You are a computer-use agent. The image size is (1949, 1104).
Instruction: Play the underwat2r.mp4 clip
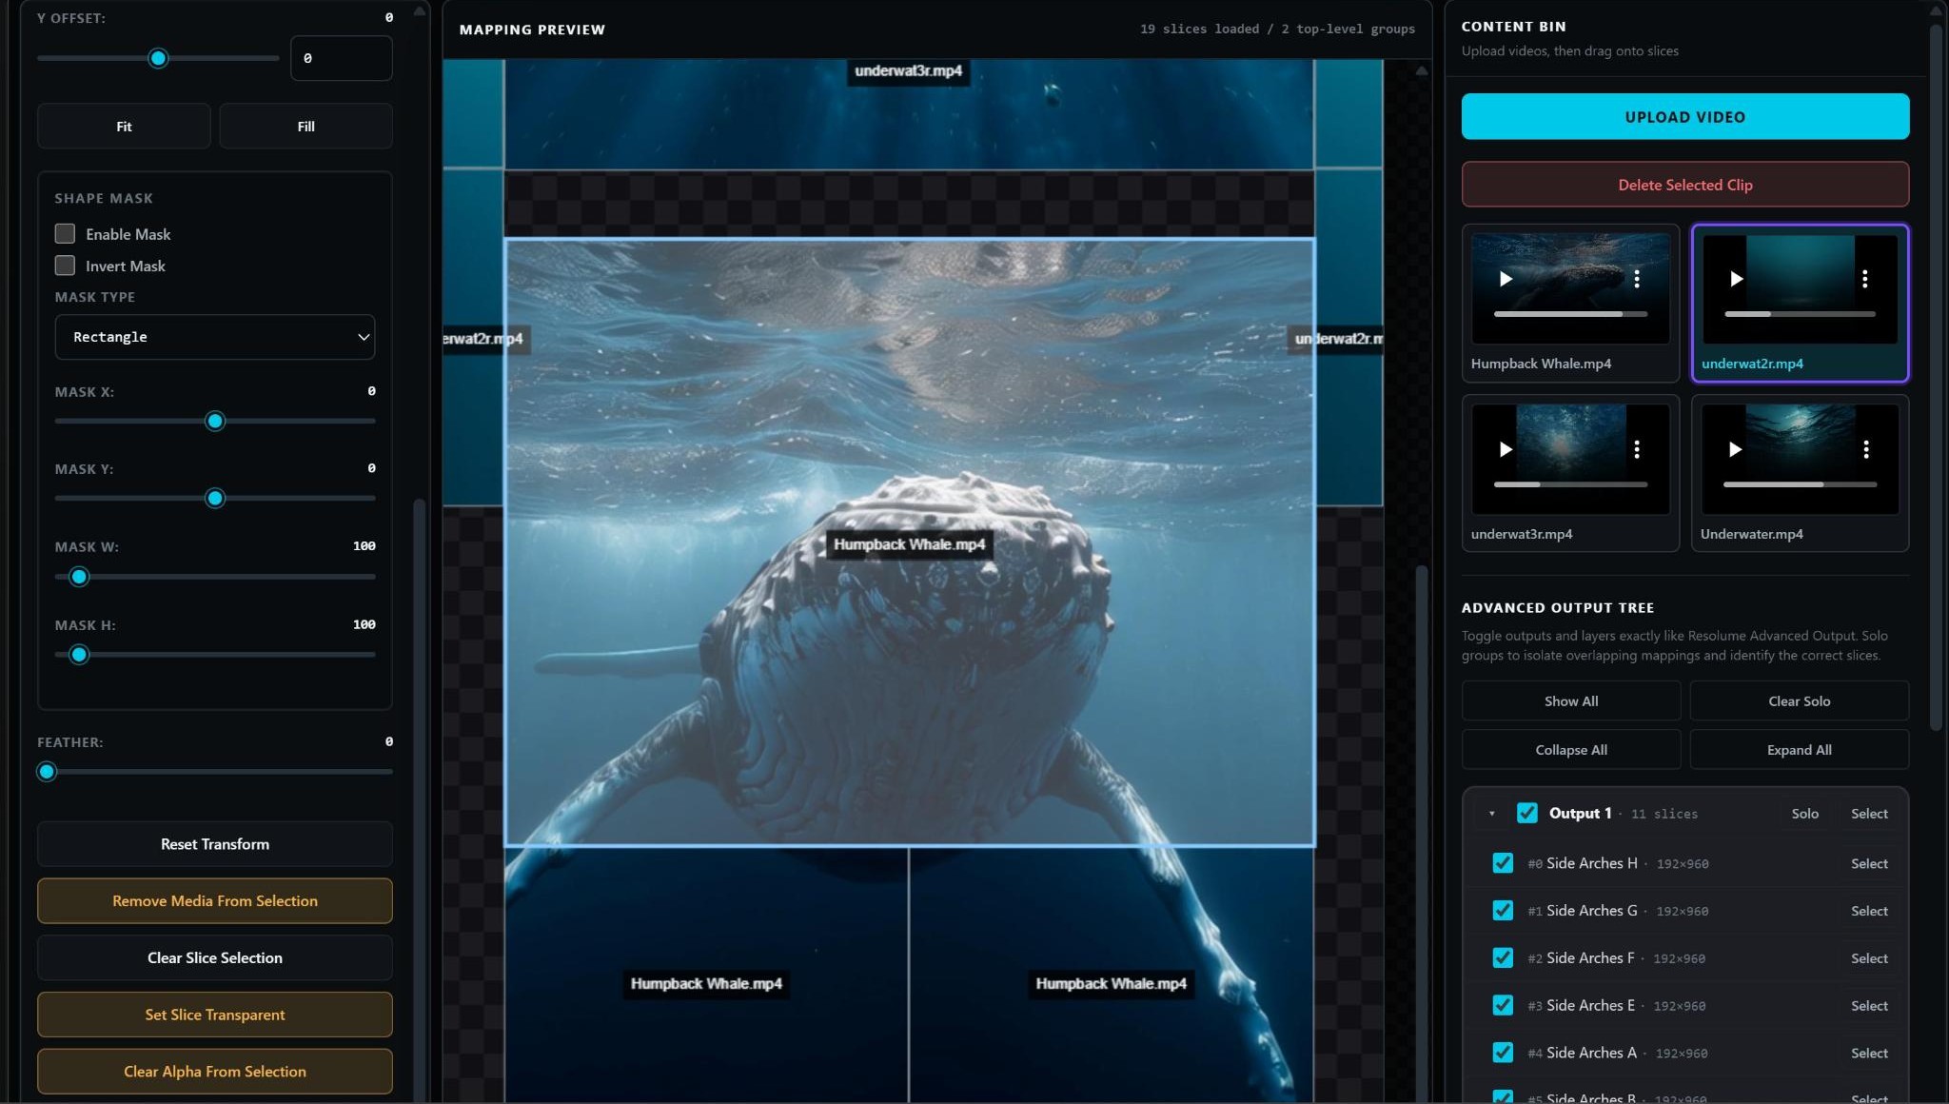pyautogui.click(x=1736, y=279)
